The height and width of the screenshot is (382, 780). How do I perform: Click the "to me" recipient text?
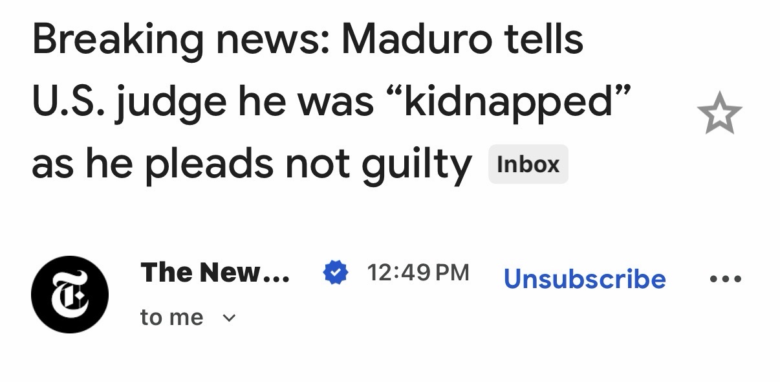171,318
